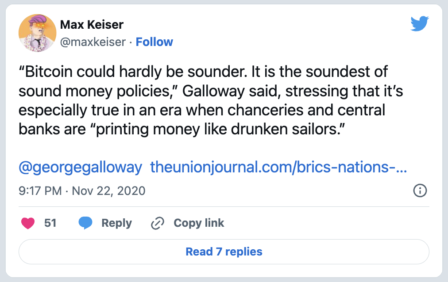The width and height of the screenshot is (448, 282).
Task: Open the Twitter info circle icon
Action: 420,191
